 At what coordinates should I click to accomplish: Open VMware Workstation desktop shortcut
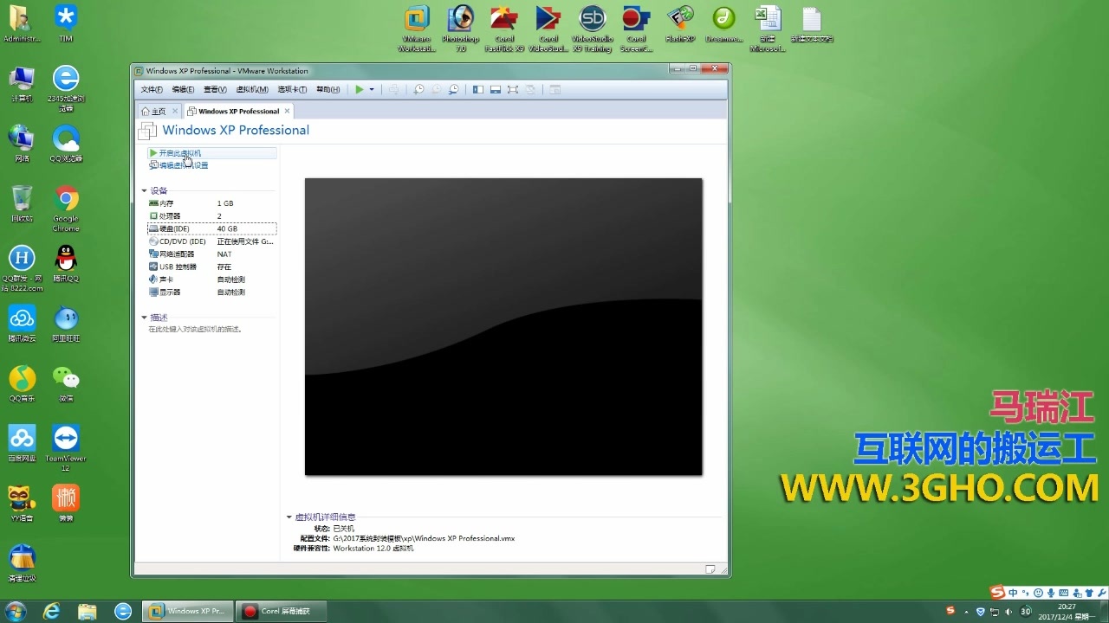click(x=417, y=30)
